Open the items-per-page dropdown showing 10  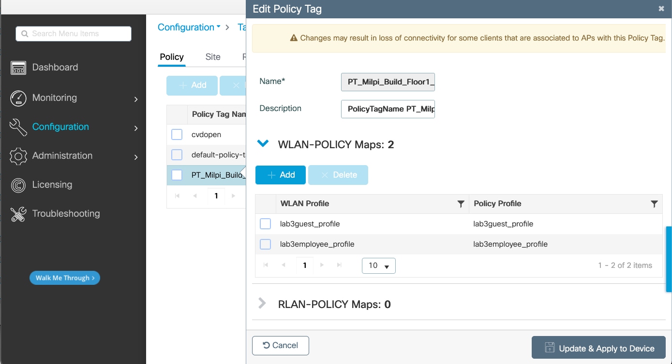point(379,266)
